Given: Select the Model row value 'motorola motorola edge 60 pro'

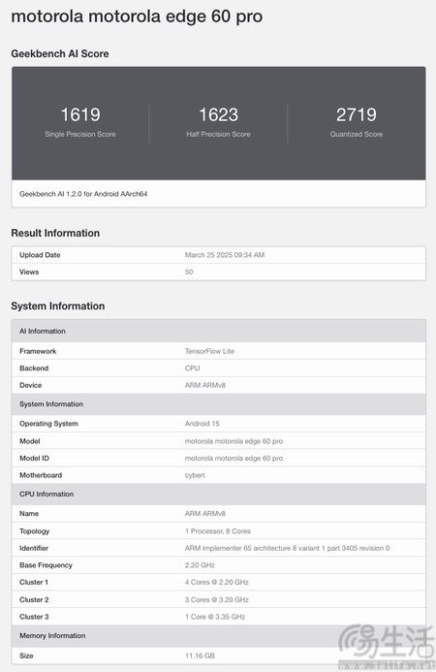Looking at the screenshot, I should (234, 441).
